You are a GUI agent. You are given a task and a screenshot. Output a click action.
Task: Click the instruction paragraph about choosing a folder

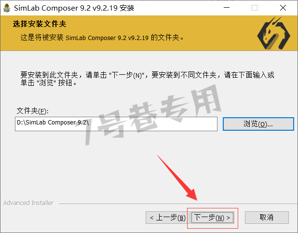[147, 79]
